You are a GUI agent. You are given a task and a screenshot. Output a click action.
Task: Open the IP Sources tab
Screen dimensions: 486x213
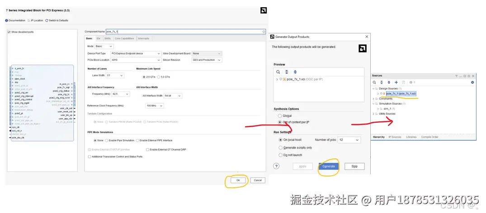pyautogui.click(x=395, y=137)
